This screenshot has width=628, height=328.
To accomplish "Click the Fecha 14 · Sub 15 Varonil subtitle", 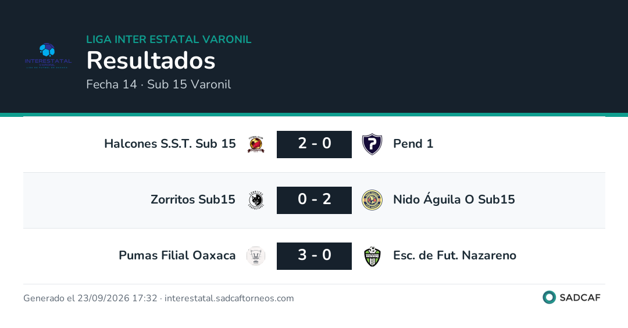I will pos(159,84).
